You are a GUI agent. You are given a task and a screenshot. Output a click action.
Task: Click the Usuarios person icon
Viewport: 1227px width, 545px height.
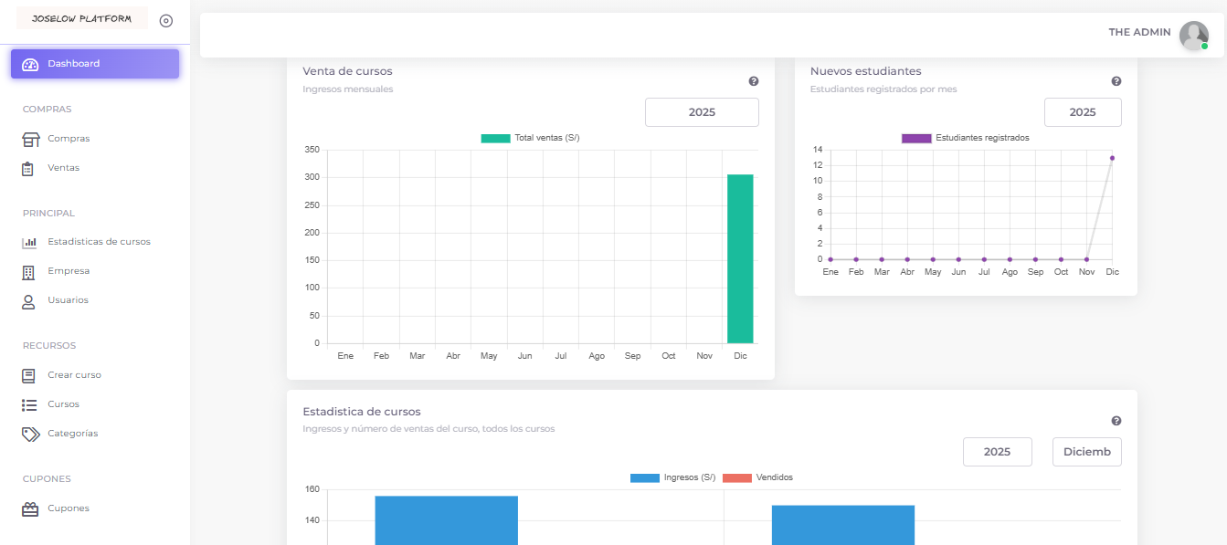pyautogui.click(x=29, y=300)
